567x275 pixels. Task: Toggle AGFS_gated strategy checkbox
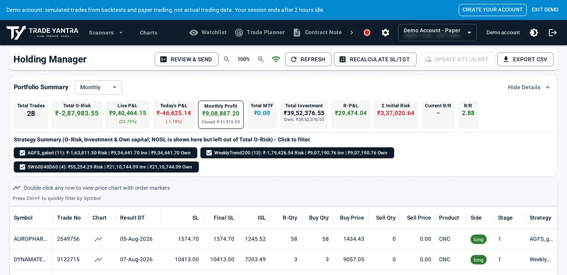(22, 153)
